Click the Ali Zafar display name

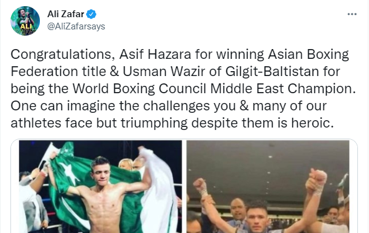66,14
